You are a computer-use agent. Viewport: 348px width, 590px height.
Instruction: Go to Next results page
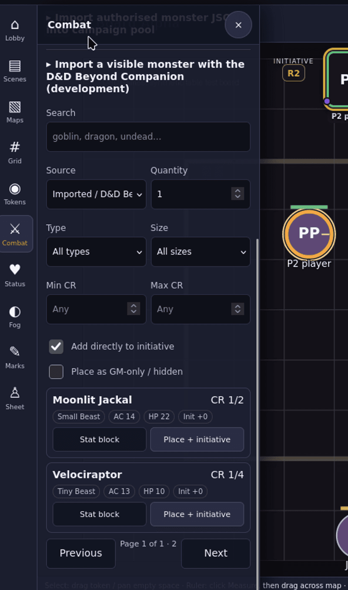pyautogui.click(x=216, y=553)
